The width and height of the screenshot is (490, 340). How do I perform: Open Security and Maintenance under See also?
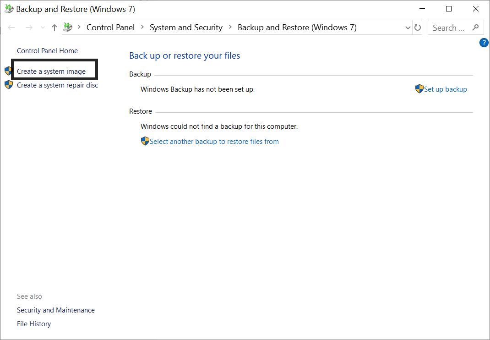(55, 310)
